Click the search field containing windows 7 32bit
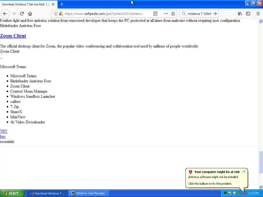 pos(199,14)
